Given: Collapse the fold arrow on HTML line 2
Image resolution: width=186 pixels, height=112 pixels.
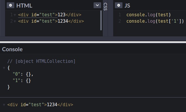Looking at the screenshot, I should click(x=15, y=21).
